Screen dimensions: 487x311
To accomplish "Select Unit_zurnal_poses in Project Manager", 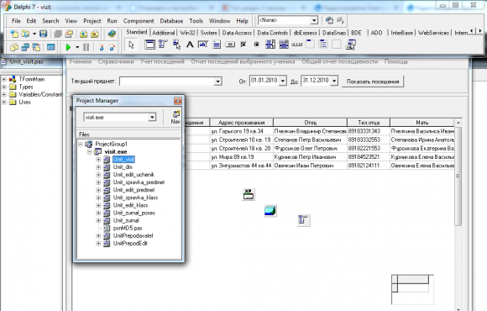I will (134, 213).
